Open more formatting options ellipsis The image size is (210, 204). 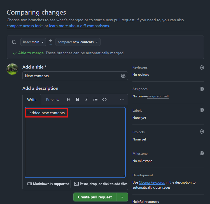click(x=122, y=99)
